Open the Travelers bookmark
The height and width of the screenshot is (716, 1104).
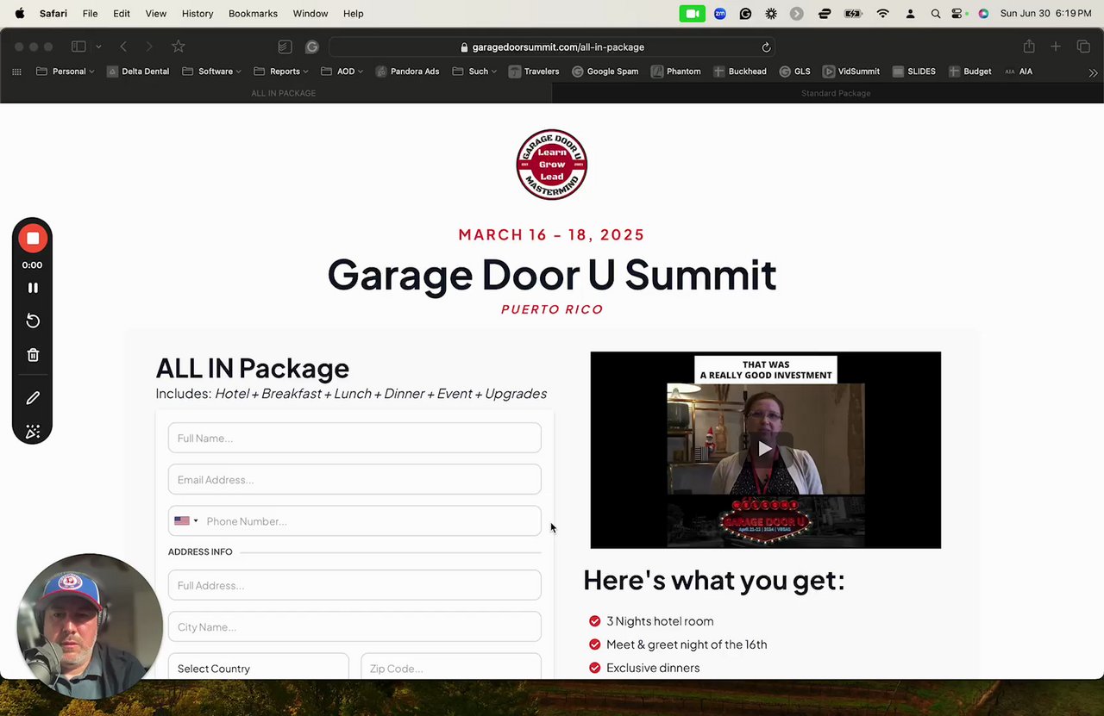534,72
